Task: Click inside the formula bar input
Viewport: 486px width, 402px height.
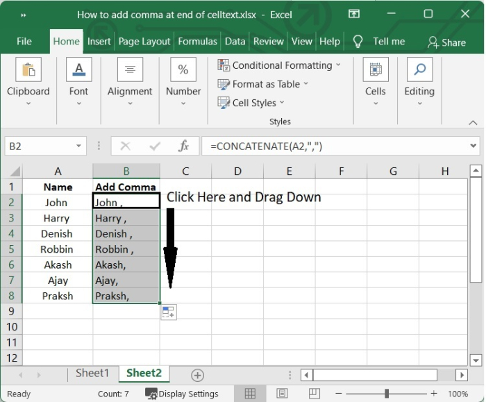Action: pos(333,146)
